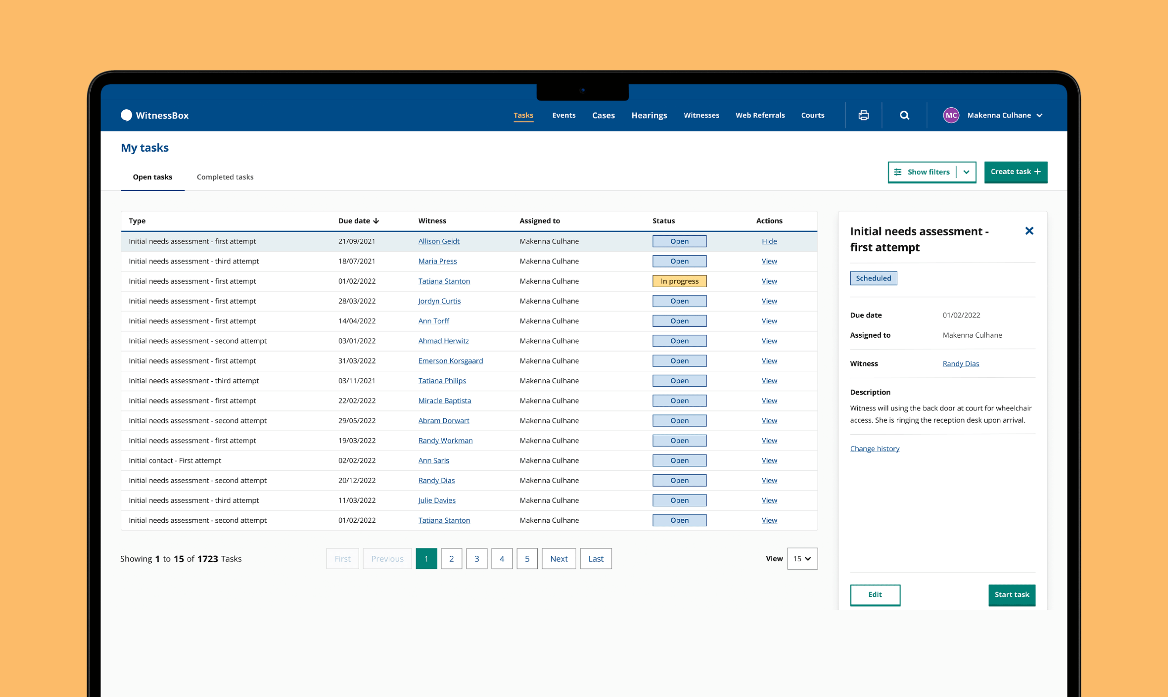This screenshot has height=697, width=1168.
Task: Click the Scheduled status badge
Action: click(873, 278)
